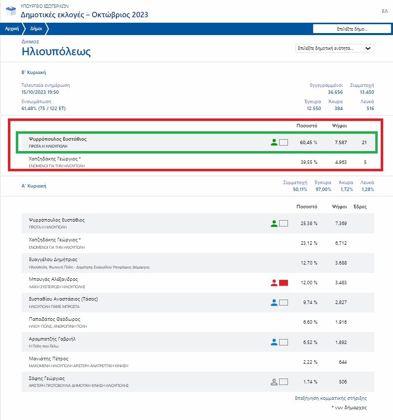The width and height of the screenshot is (393, 420).
Task: Click the Επιλέξτε δήμο search field
Action: tap(352, 29)
